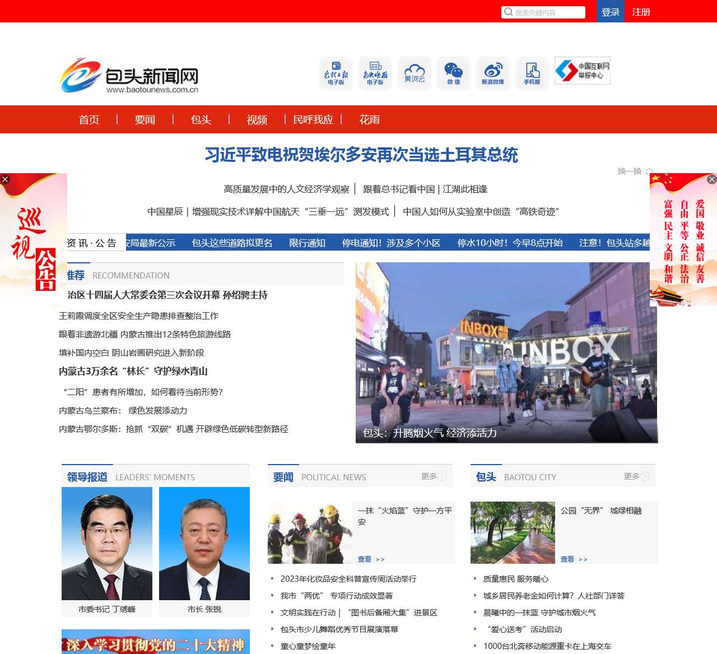Click 包头：升腾烟火气 经济添活力 caption
The image size is (717, 654).
pos(430,433)
